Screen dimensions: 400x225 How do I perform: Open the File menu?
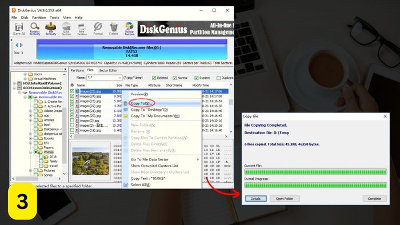point(14,18)
